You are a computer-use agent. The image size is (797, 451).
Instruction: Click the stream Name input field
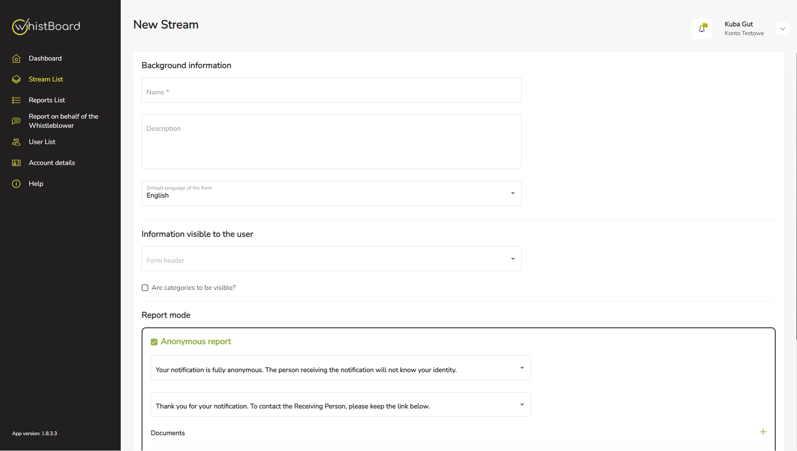pyautogui.click(x=331, y=91)
